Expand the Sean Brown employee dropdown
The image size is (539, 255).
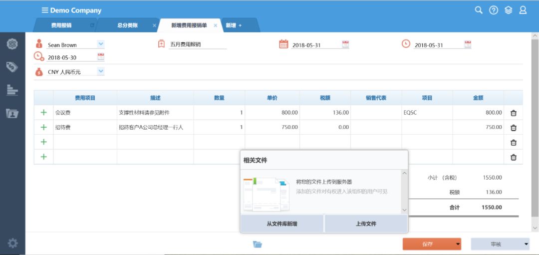coord(100,44)
